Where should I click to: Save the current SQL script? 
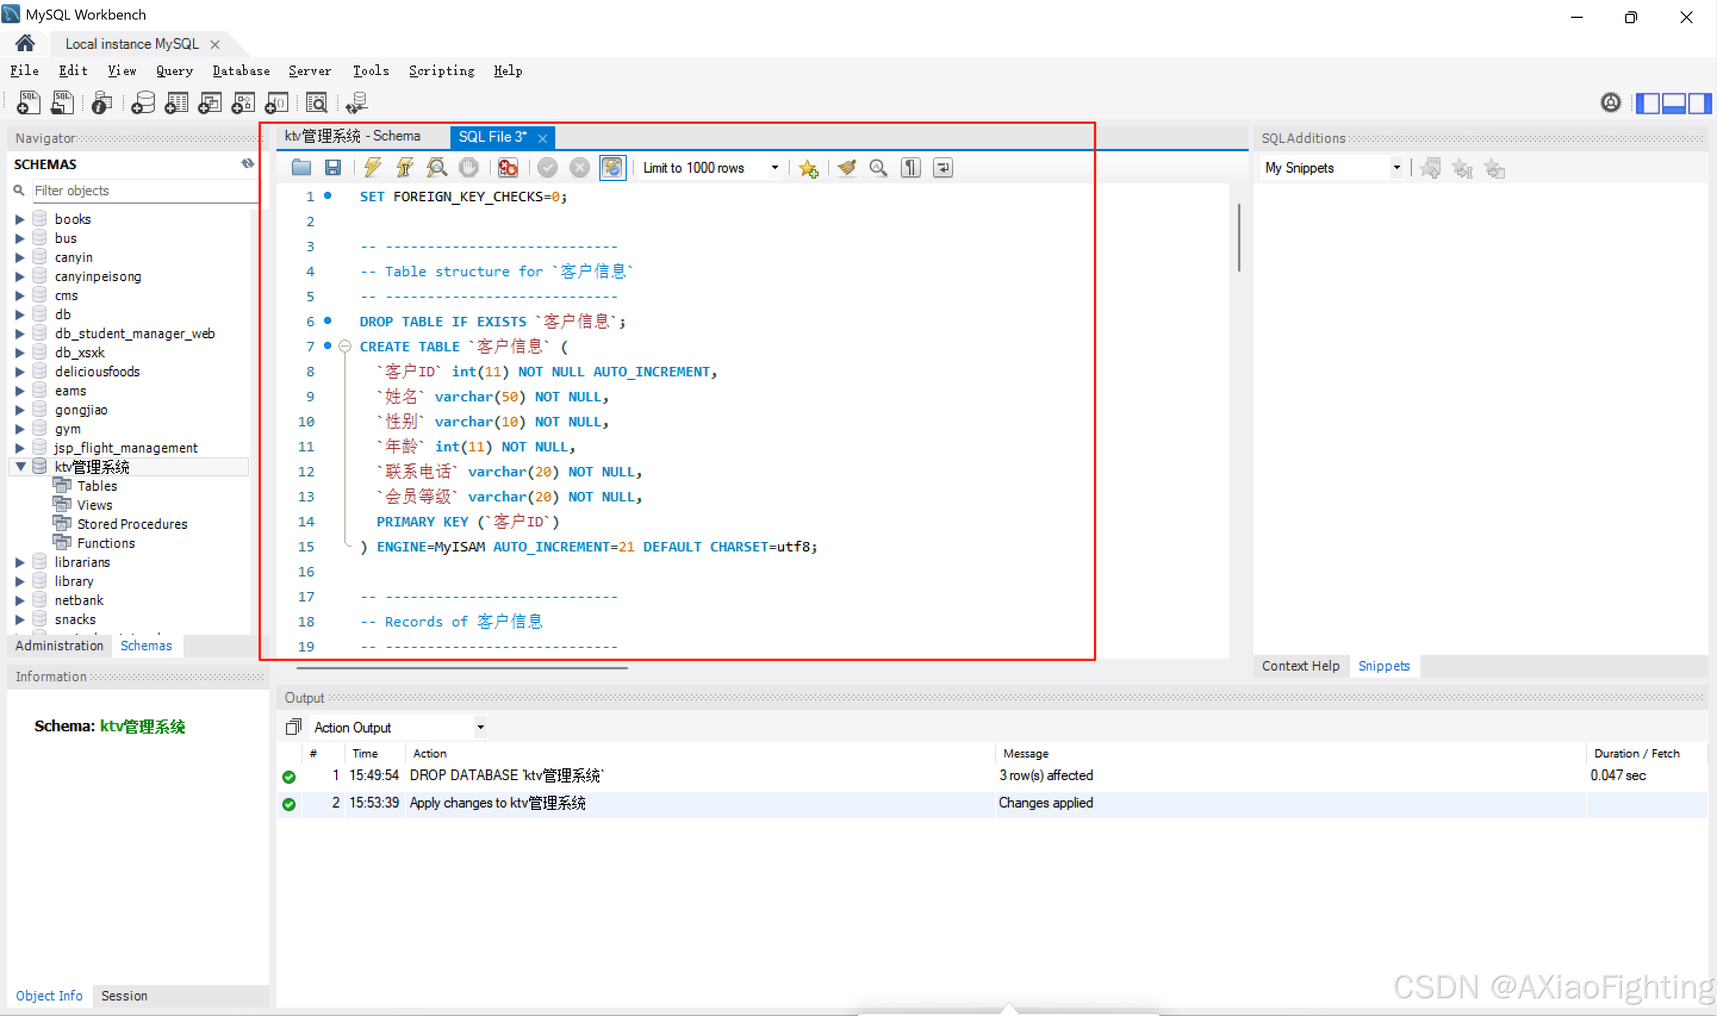click(x=334, y=168)
